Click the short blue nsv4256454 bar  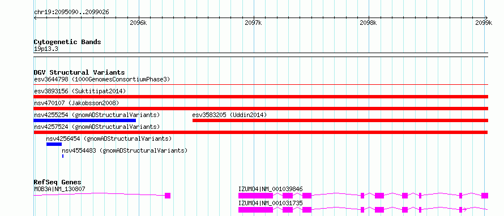[54, 144]
